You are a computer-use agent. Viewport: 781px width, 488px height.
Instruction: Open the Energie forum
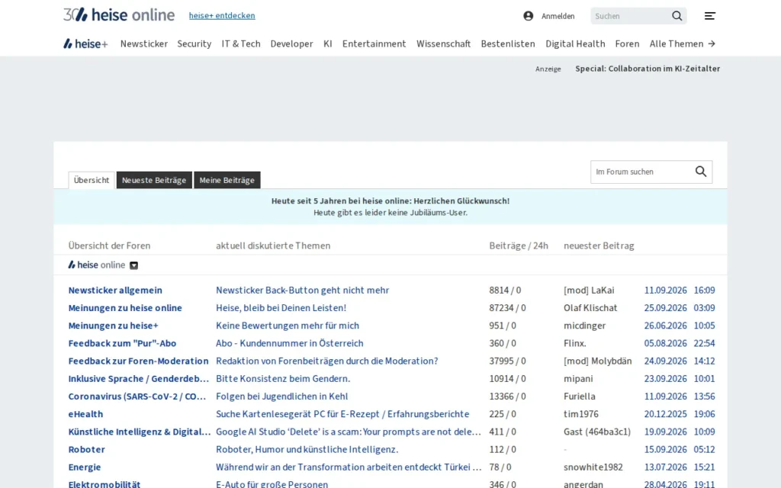(85, 467)
